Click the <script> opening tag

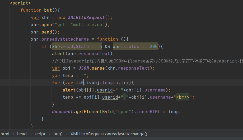[20, 3]
